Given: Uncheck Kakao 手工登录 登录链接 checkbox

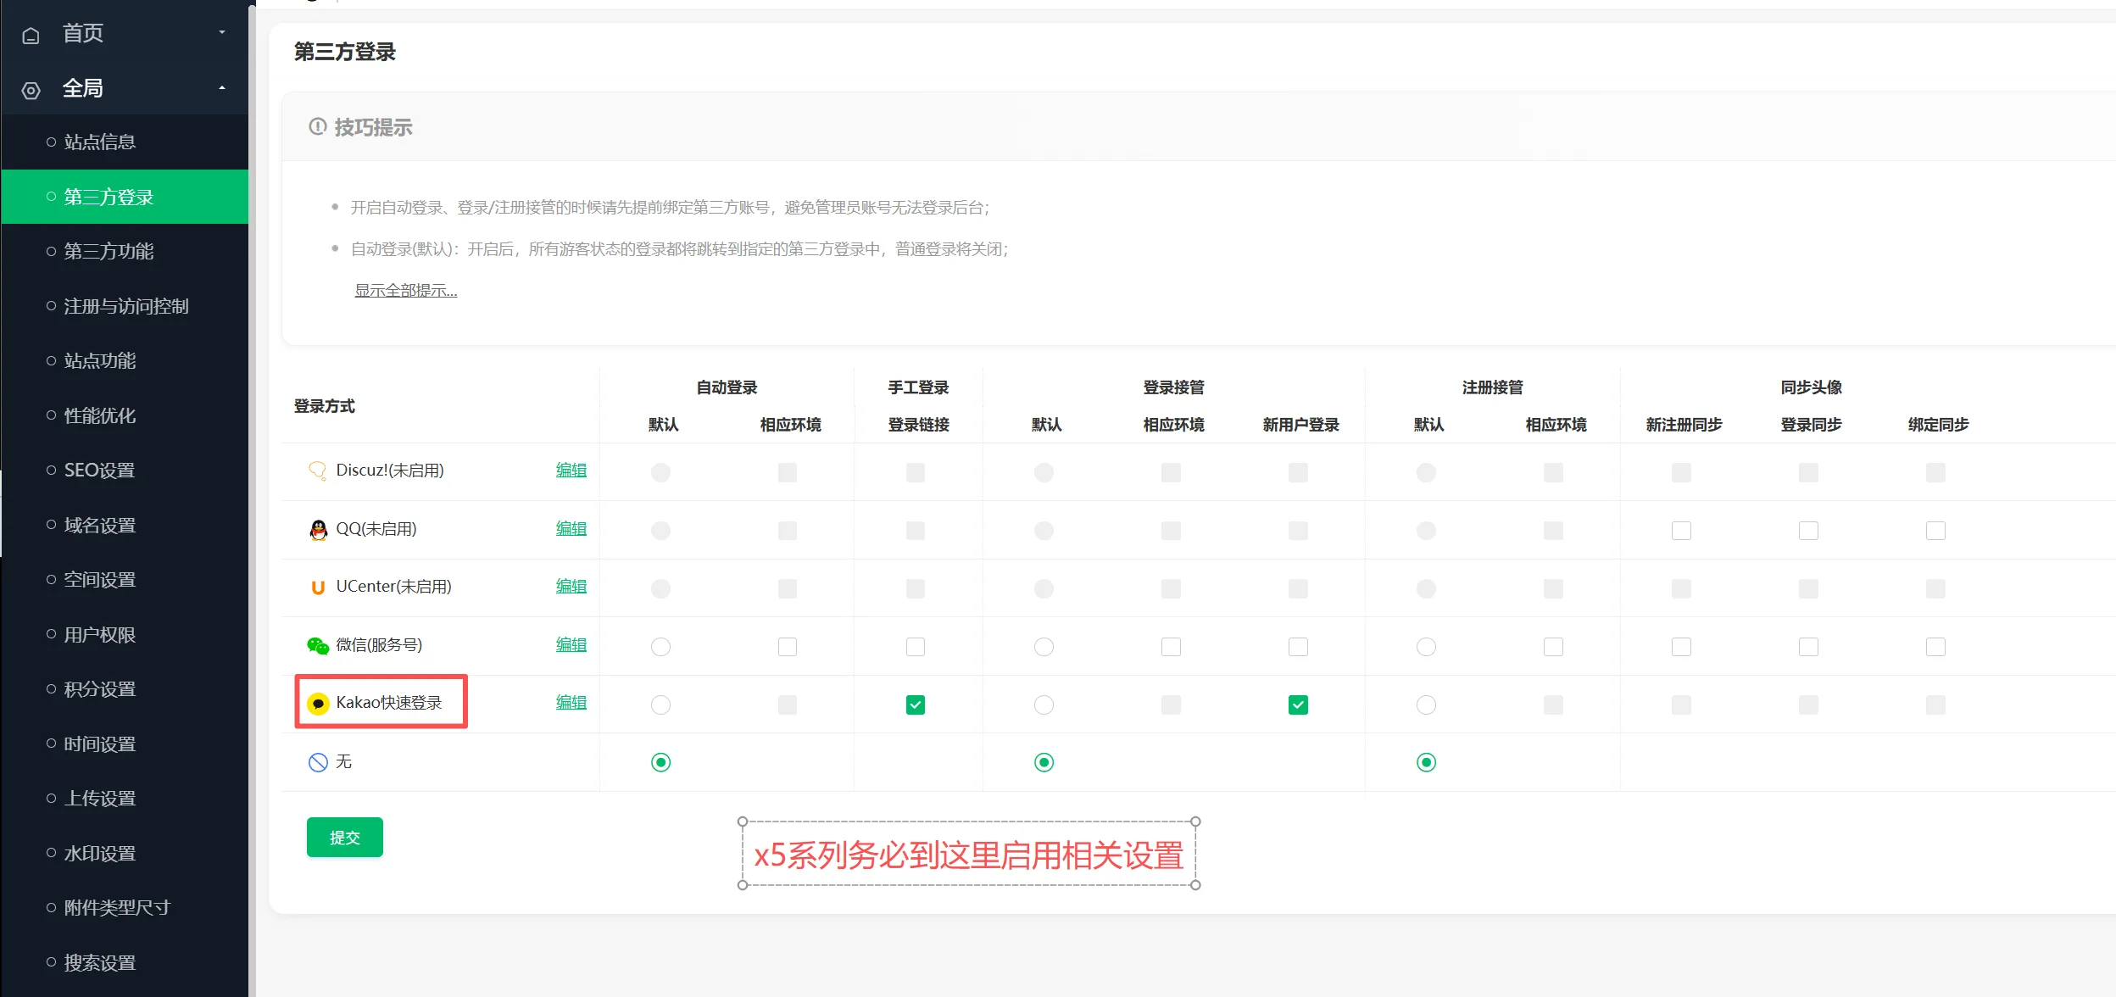Looking at the screenshot, I should click(916, 705).
